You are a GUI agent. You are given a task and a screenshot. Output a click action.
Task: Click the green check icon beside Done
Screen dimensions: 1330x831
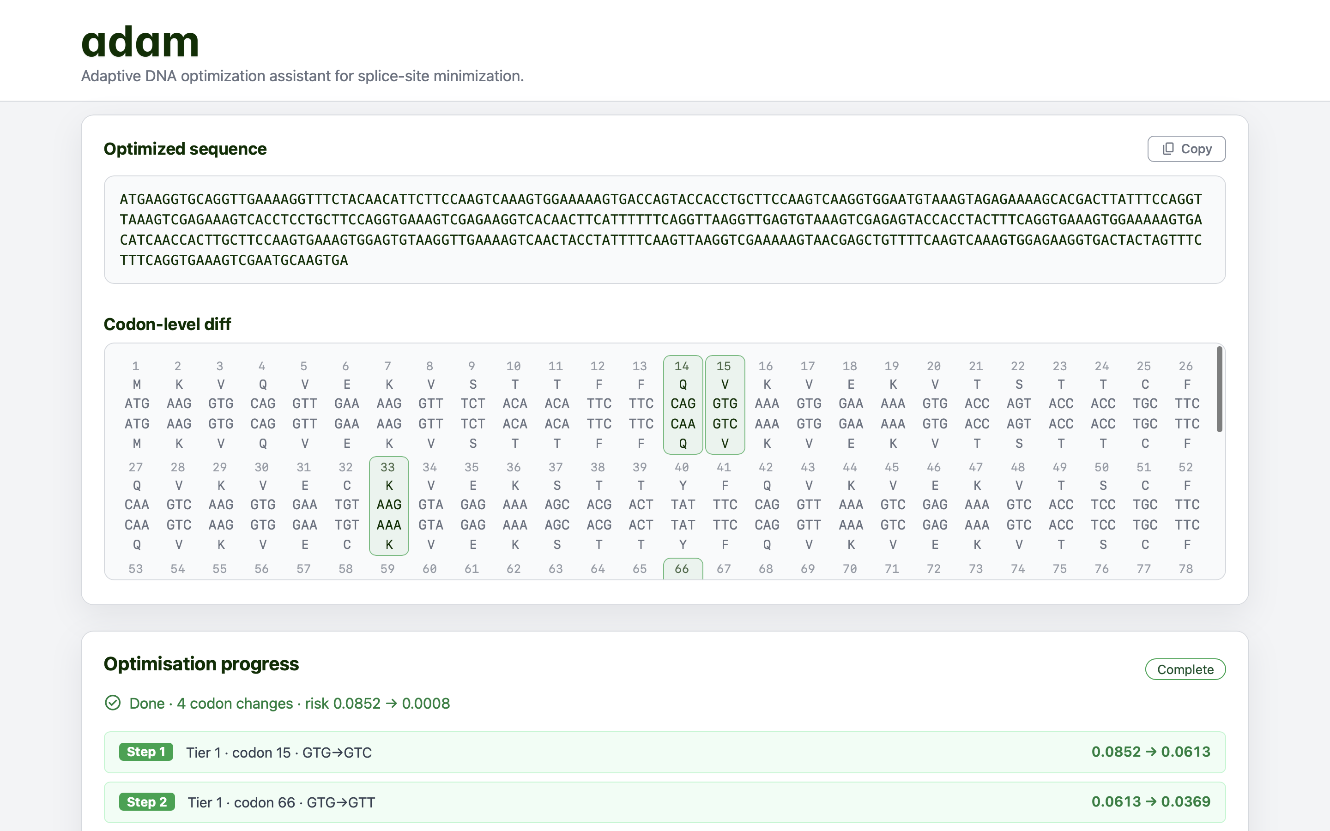click(x=113, y=703)
